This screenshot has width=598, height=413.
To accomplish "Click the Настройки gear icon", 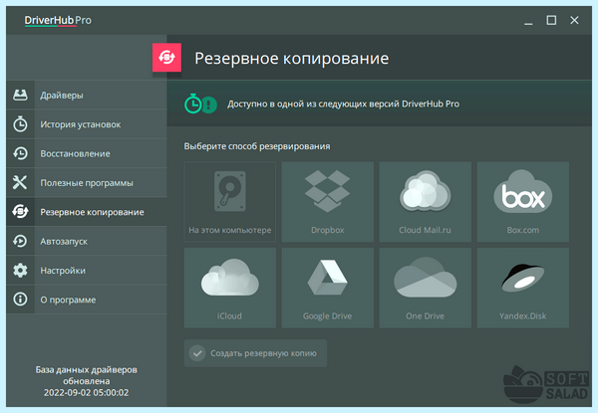I will (x=20, y=271).
